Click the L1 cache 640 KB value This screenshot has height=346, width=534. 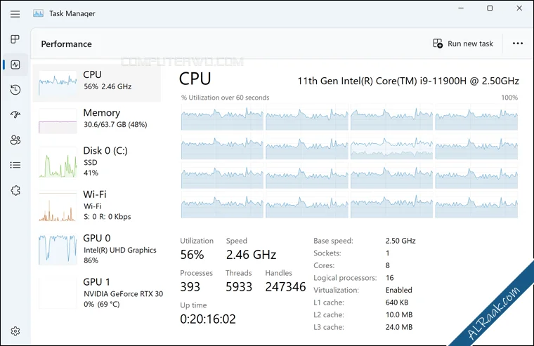point(397,302)
